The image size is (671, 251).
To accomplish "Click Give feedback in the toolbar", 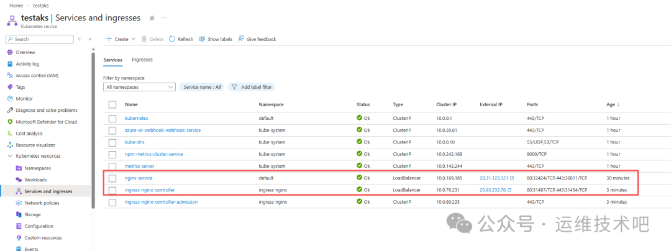I will coord(257,39).
